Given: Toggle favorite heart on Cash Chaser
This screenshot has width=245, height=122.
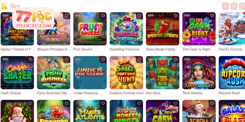Looking at the screenshot, I should tap(30, 59).
